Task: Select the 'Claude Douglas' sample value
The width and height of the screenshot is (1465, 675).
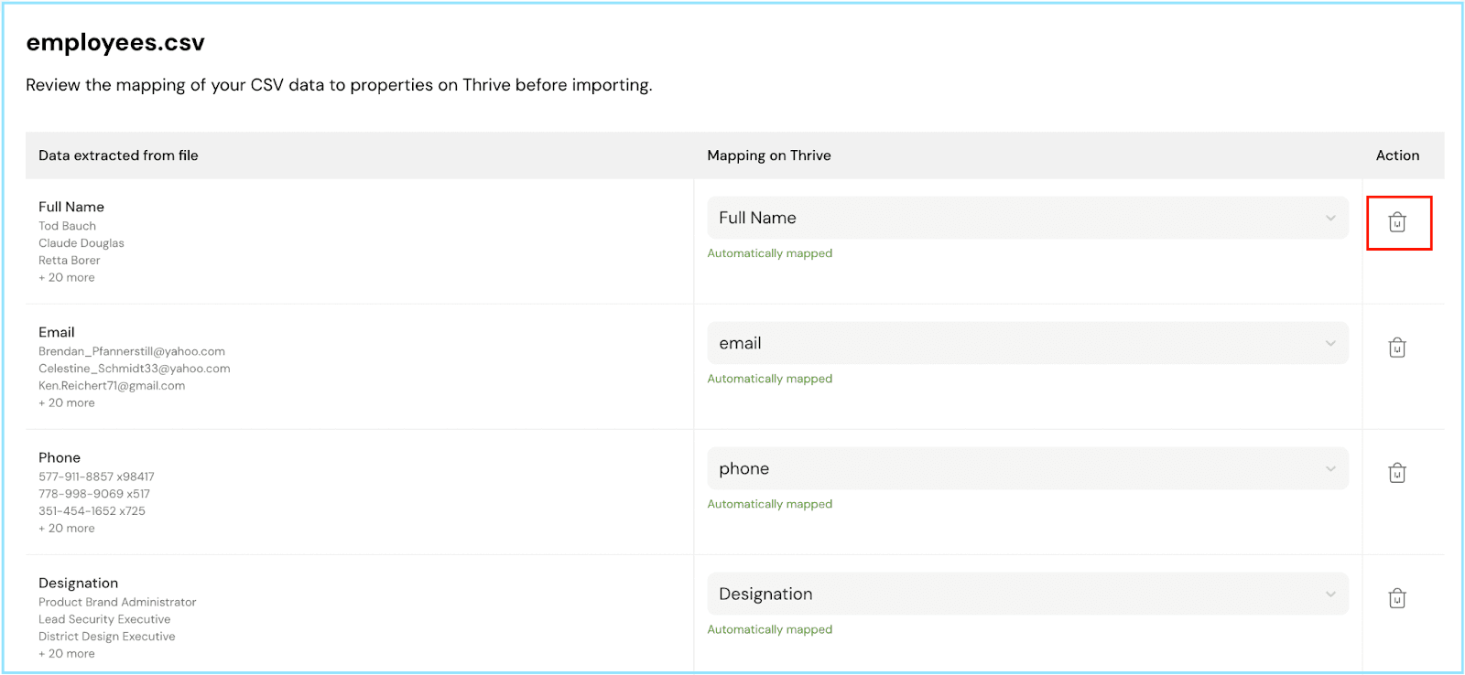Action: point(81,243)
